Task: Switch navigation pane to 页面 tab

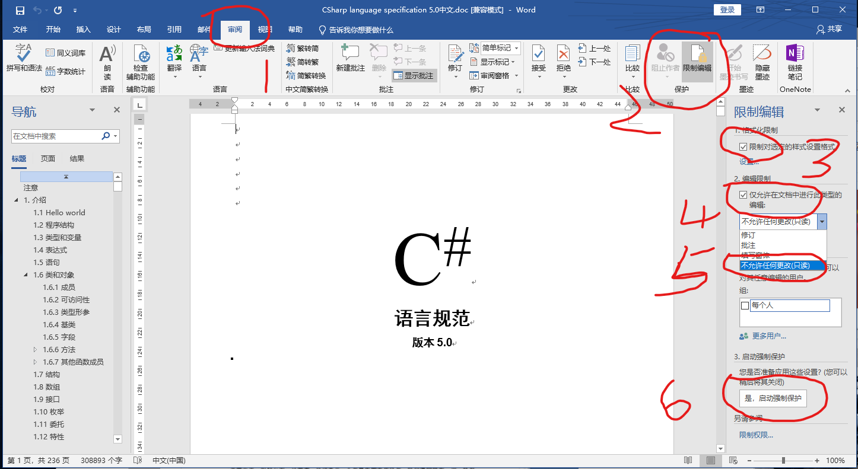Action: (x=48, y=158)
